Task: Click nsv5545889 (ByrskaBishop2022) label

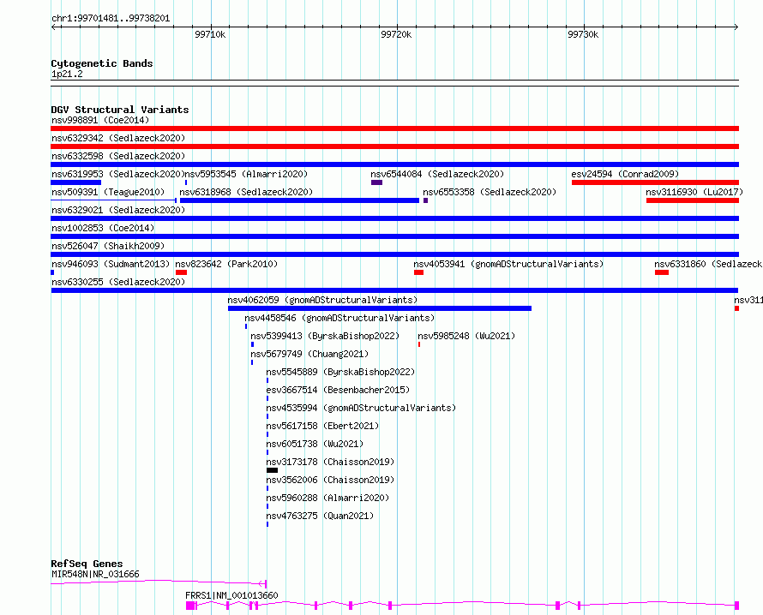Action: [x=340, y=372]
